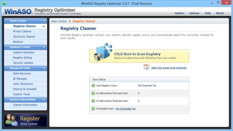Screen dimensions: 233x131
Task: Open IE Manager tool
Action: click(x=26, y=79)
